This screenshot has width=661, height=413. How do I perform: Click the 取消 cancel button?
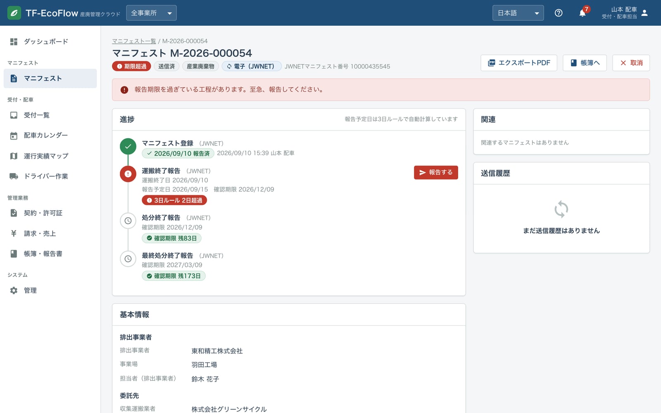click(631, 63)
